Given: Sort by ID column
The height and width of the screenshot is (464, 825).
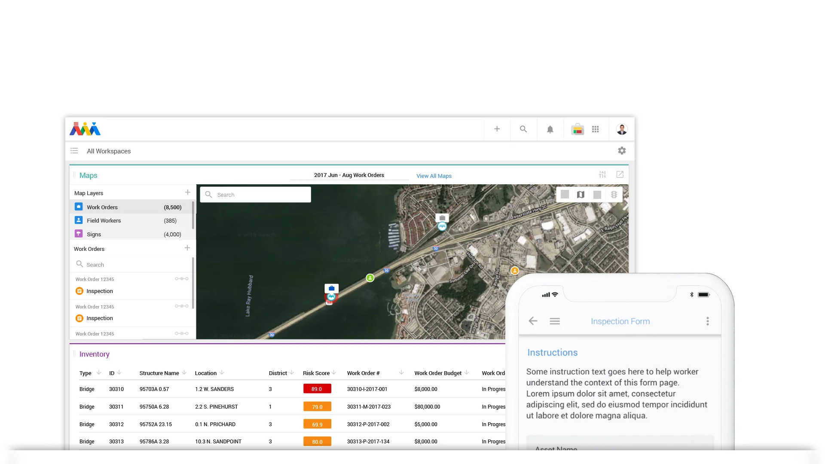Looking at the screenshot, I should coord(119,372).
